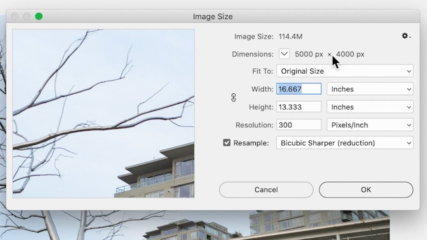Click the green zoom traffic light
This screenshot has height=240, width=427.
pos(39,16)
